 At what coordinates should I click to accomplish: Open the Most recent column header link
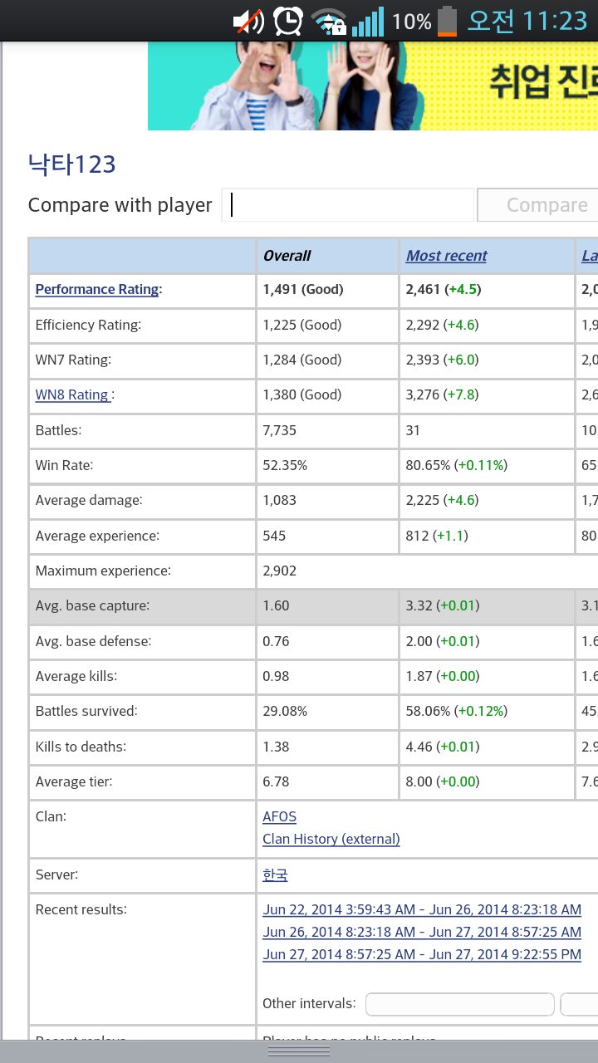(446, 256)
